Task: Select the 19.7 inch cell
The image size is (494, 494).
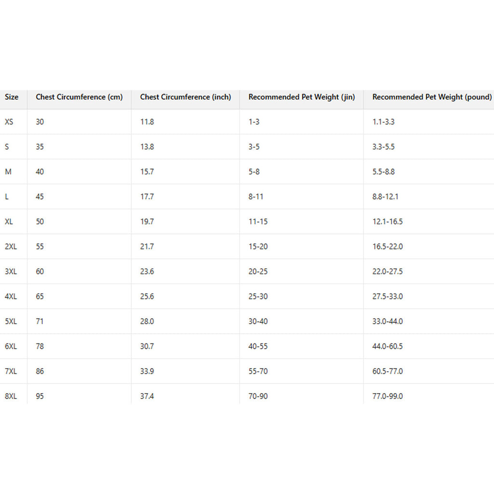Action: 147,222
